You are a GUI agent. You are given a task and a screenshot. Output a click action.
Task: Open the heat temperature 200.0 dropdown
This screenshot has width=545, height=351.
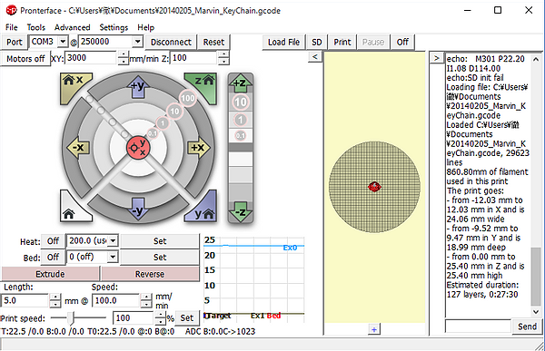[113, 240]
